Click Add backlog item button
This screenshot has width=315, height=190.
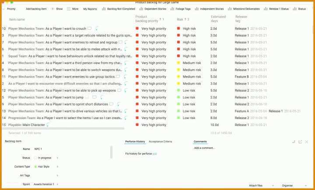pyautogui.click(x=36, y=9)
